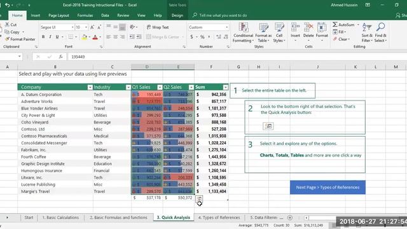Expand the Name Box dropdown arrow
The height and width of the screenshot is (229, 407).
pos(20,57)
